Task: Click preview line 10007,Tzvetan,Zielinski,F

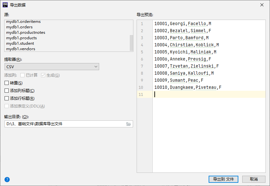Action: pos(186,66)
